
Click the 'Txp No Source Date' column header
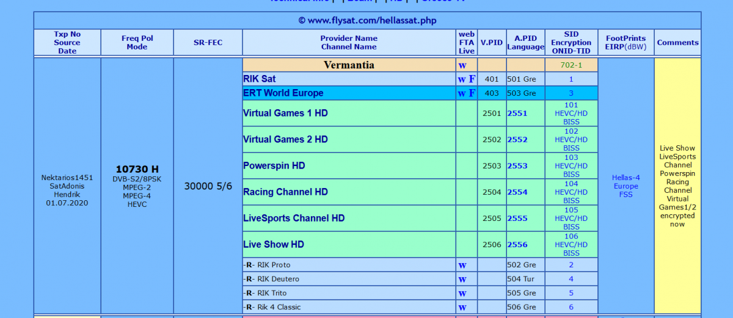tap(67, 43)
